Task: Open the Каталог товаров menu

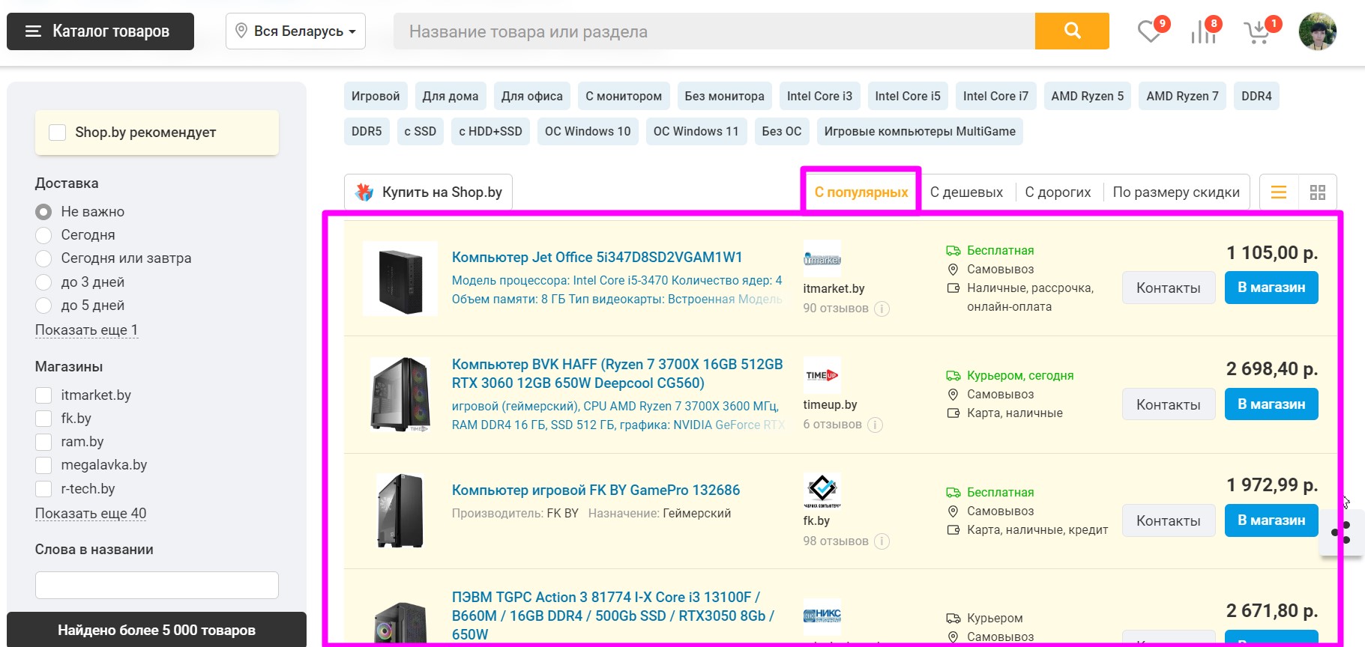Action: pyautogui.click(x=100, y=31)
